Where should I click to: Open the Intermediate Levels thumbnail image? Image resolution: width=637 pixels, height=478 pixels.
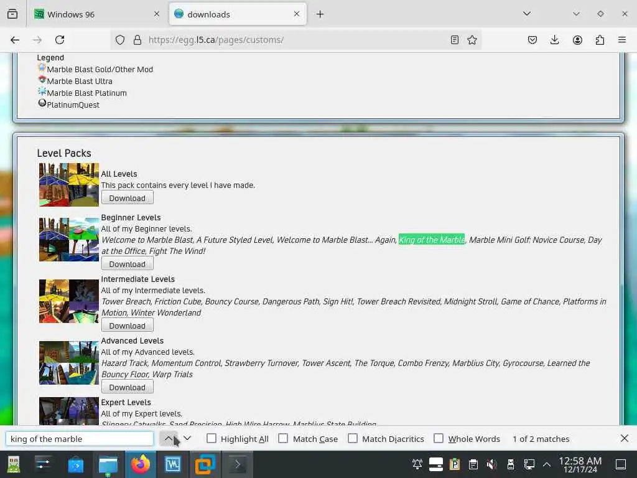[69, 301]
